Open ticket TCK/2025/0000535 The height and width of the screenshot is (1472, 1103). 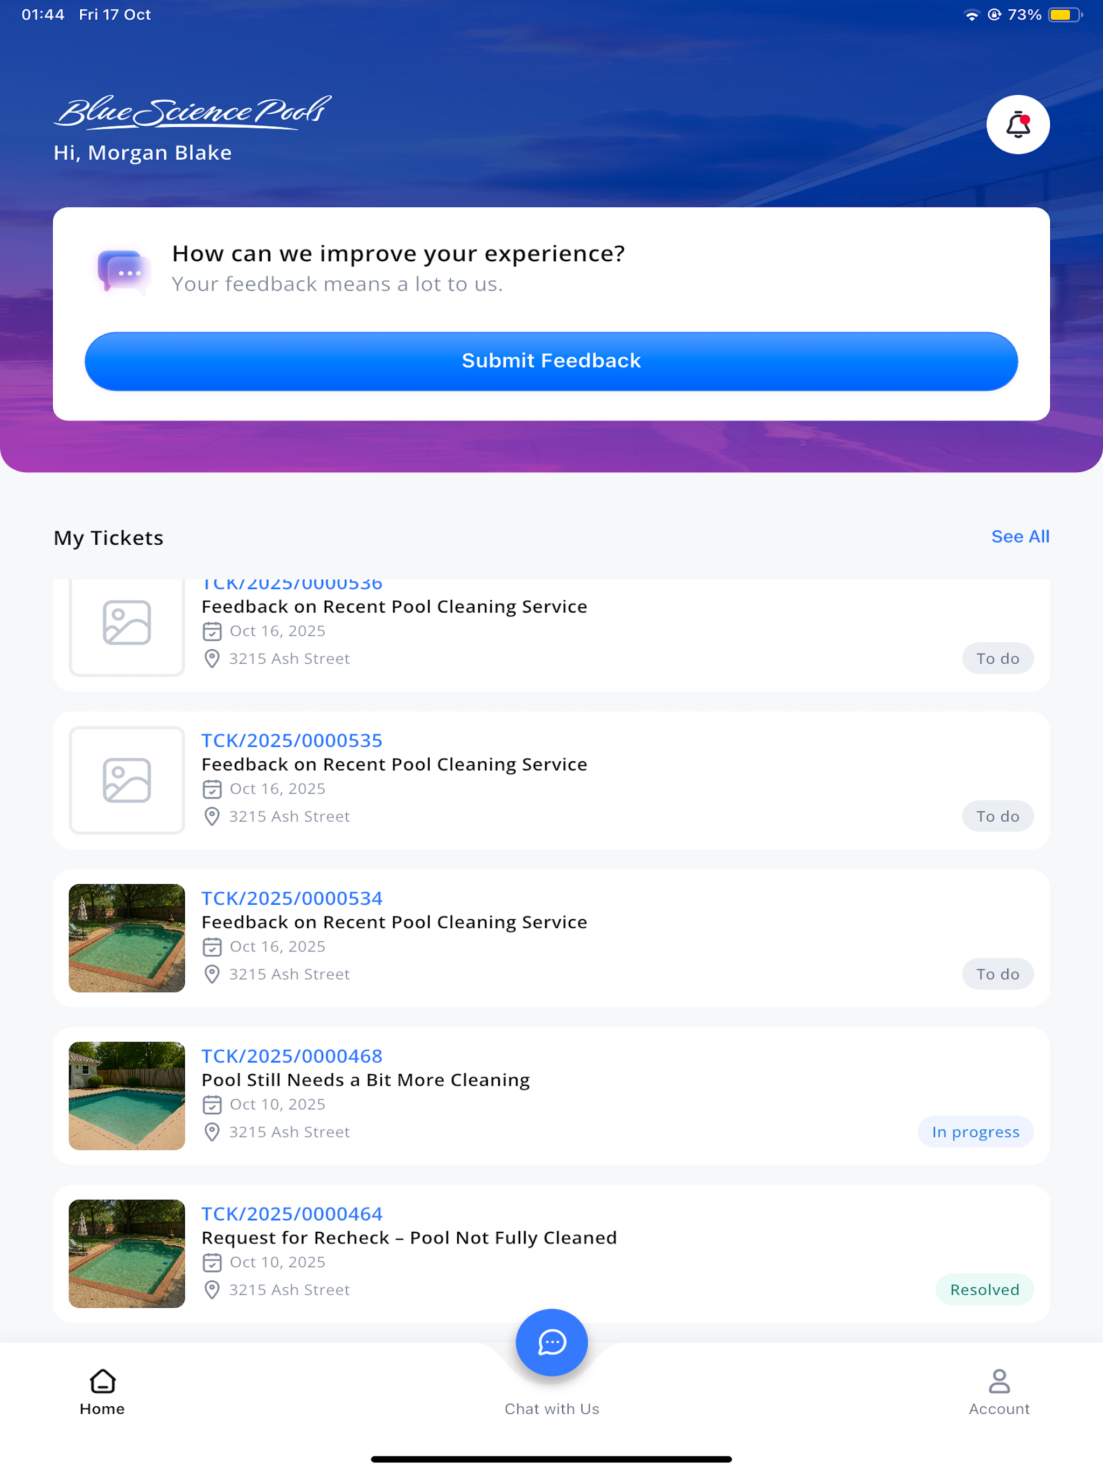coord(551,780)
